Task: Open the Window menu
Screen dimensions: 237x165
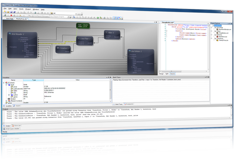Action: pyautogui.click(x=36, y=9)
